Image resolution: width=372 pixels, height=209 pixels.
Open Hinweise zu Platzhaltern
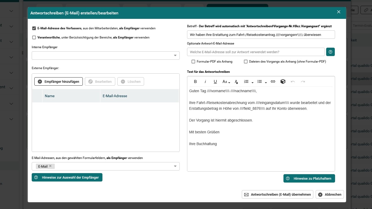[309, 178]
